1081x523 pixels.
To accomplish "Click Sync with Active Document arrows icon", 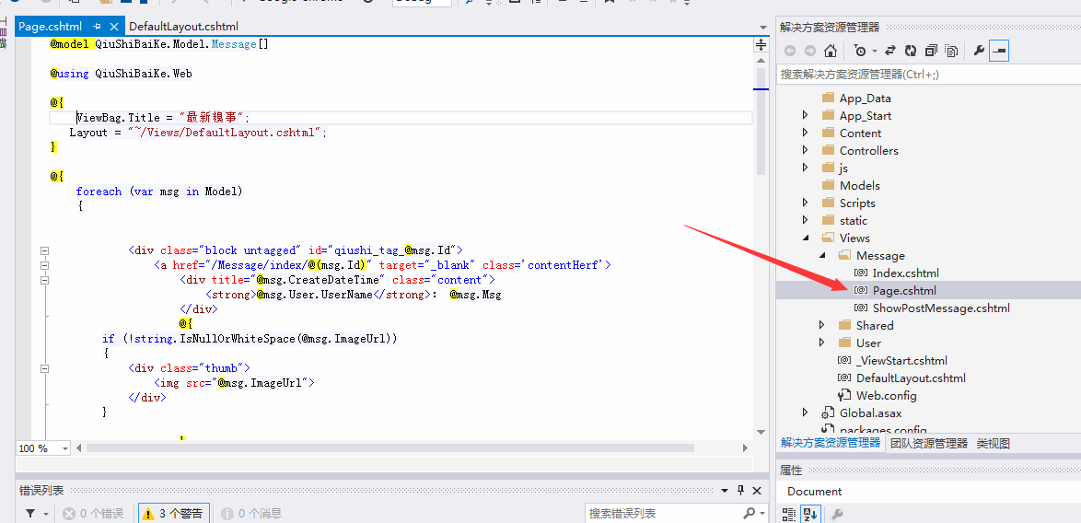I will pos(890,51).
